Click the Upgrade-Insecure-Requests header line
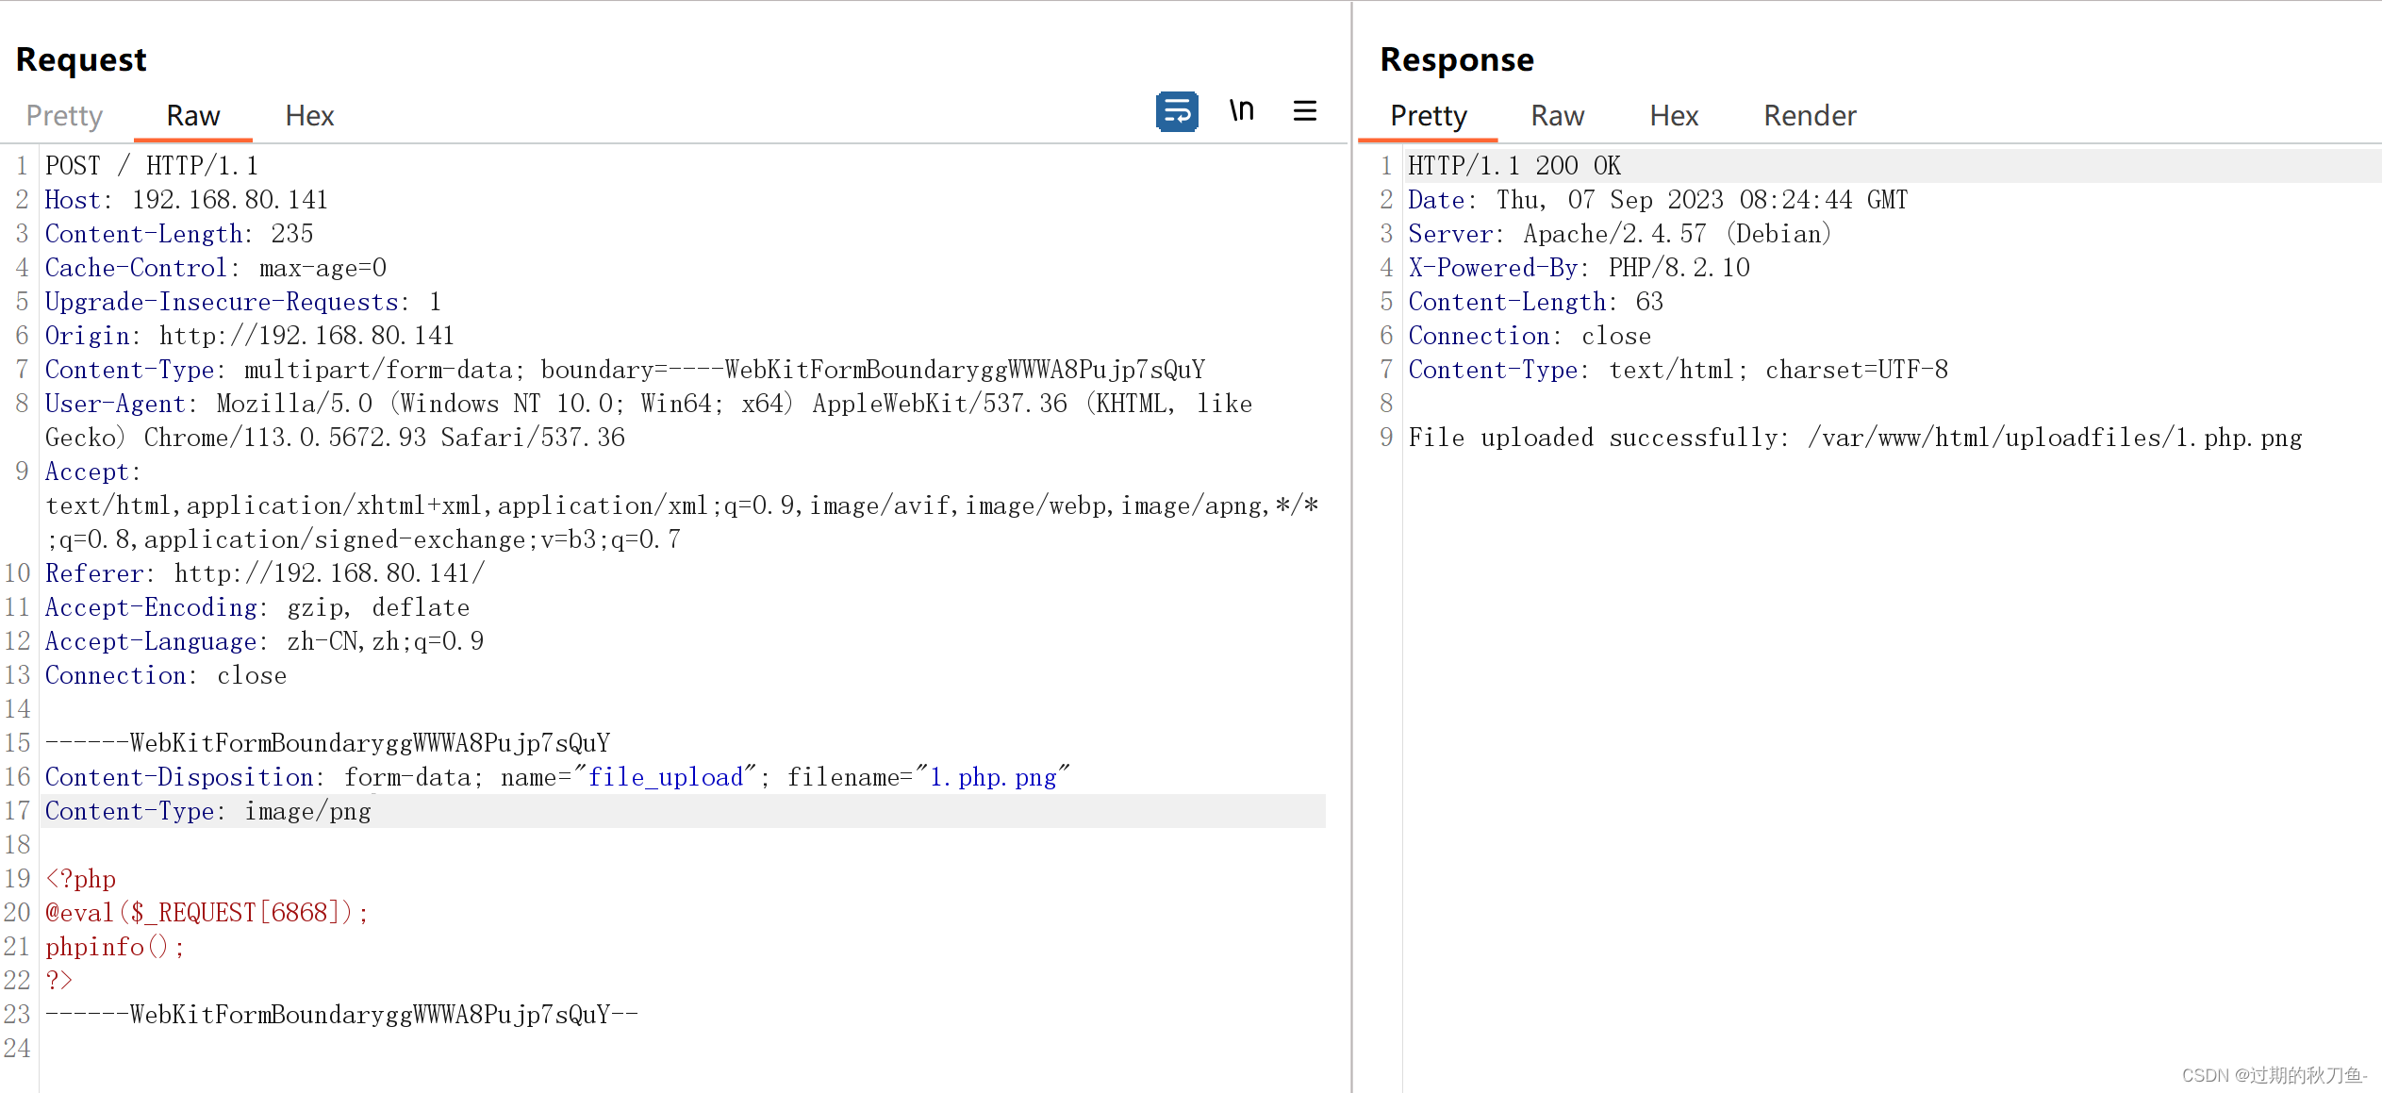The width and height of the screenshot is (2382, 1093). point(243,302)
